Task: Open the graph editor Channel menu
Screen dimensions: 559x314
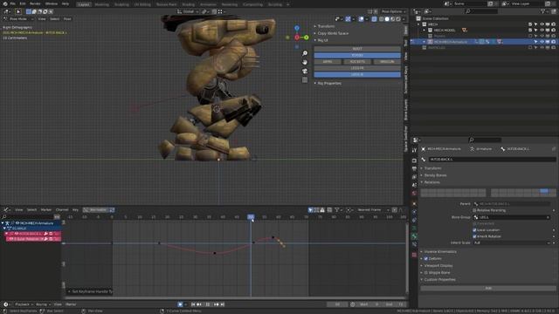Action: 62,210
